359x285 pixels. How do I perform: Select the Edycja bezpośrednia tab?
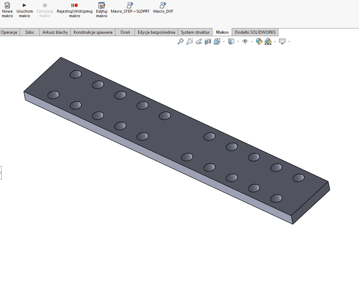156,32
